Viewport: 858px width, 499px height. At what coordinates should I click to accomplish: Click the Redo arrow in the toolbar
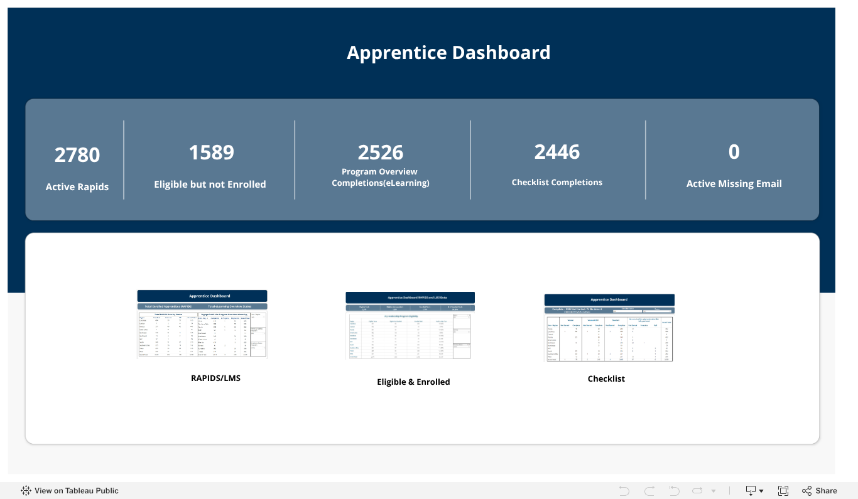649,491
